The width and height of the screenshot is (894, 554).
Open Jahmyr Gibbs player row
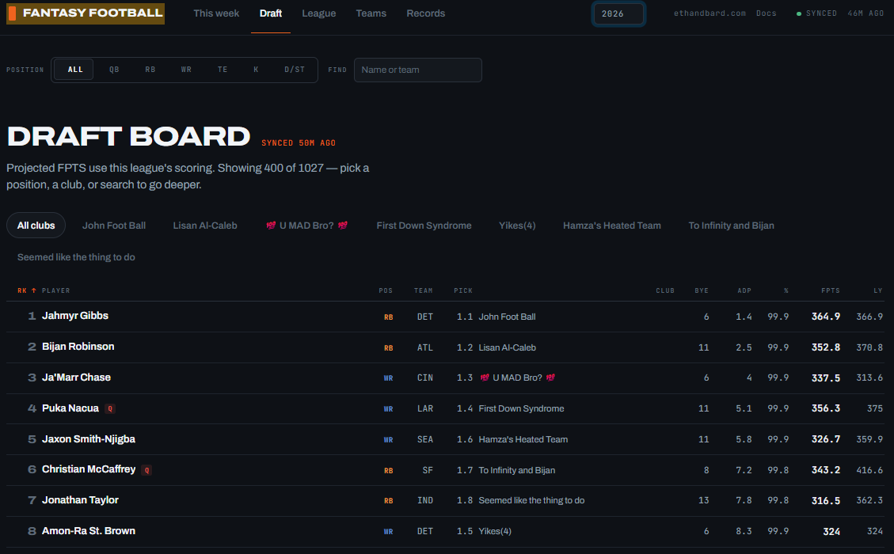coord(445,317)
